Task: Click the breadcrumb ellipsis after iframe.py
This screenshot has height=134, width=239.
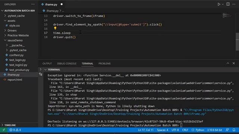Action: pos(63,11)
